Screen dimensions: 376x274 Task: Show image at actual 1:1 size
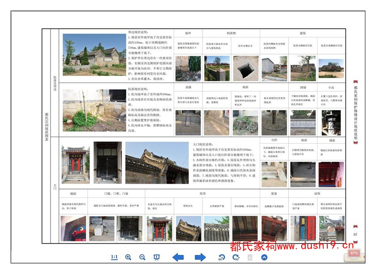[114, 257]
